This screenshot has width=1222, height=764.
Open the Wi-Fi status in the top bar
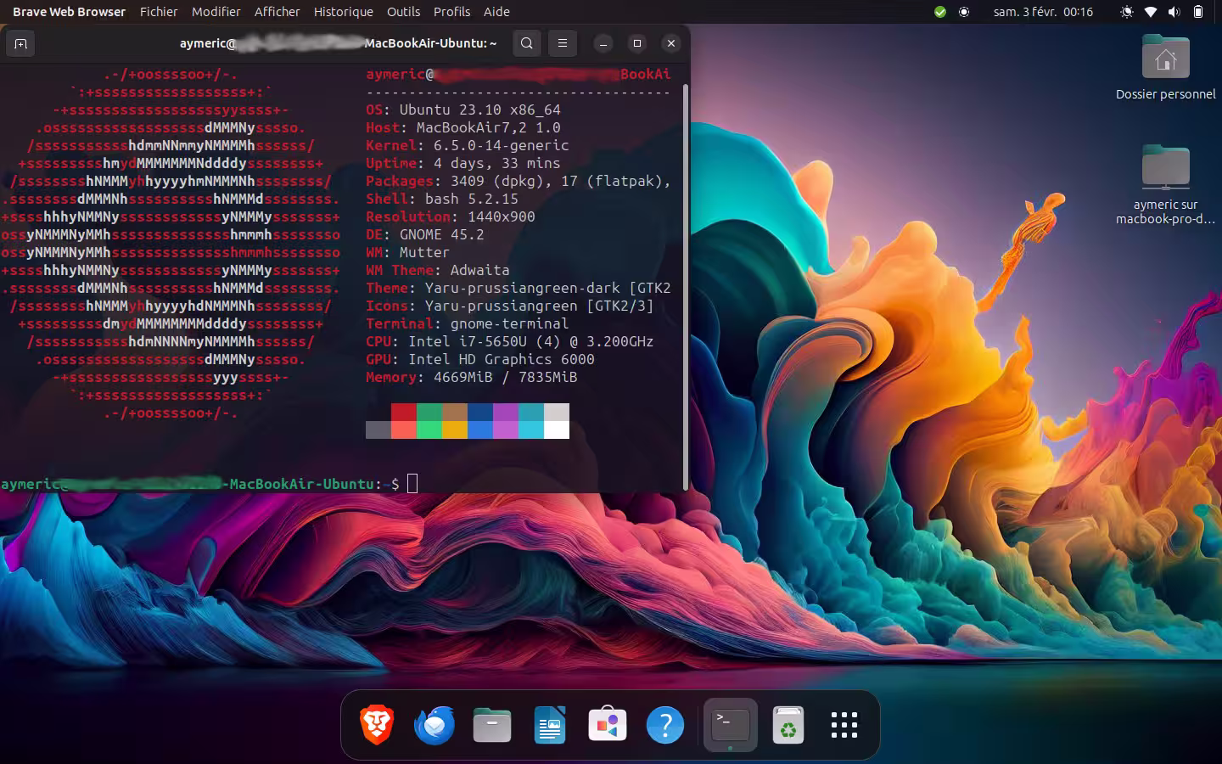pyautogui.click(x=1151, y=12)
